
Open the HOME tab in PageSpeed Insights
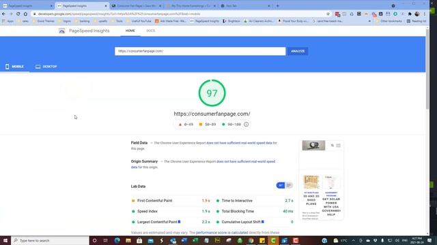click(x=130, y=31)
